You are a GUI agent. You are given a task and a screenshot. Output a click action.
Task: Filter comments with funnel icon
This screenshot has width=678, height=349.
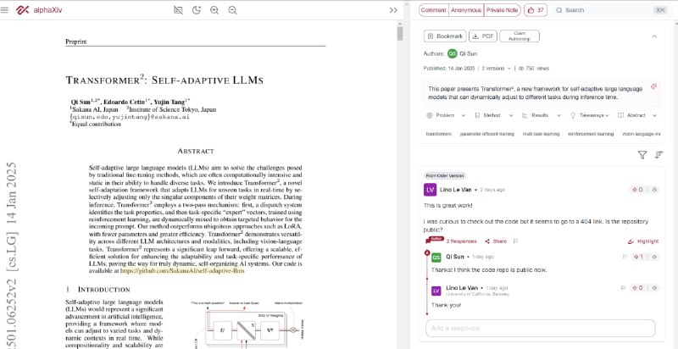(x=642, y=155)
